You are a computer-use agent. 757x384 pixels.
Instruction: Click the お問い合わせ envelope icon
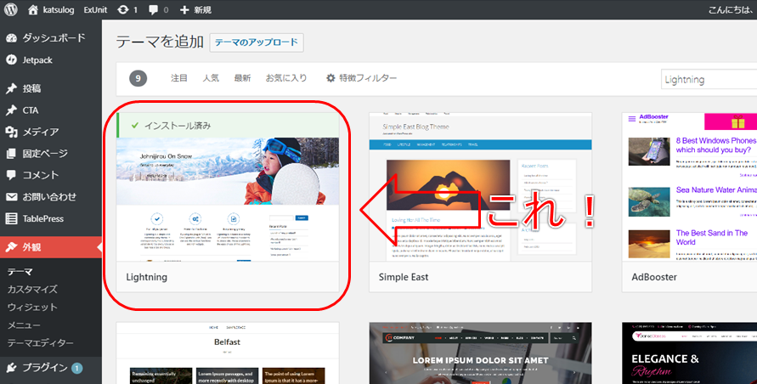(x=11, y=197)
